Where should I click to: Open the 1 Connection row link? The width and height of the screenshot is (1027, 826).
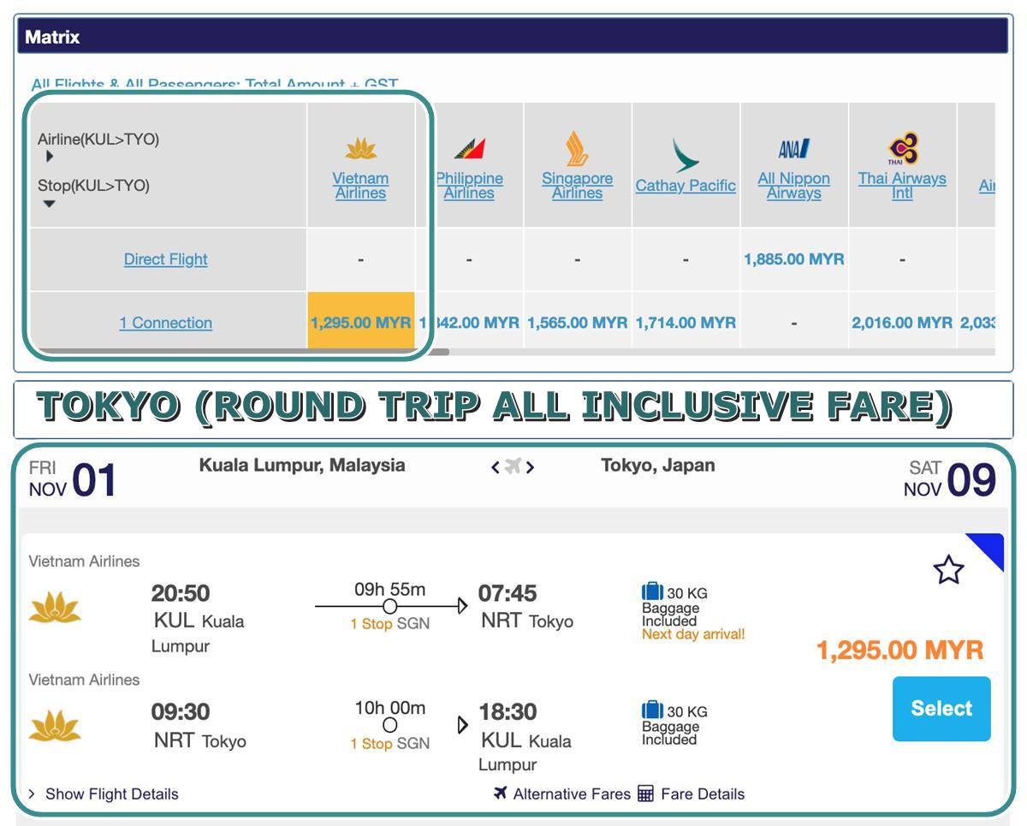[166, 323]
